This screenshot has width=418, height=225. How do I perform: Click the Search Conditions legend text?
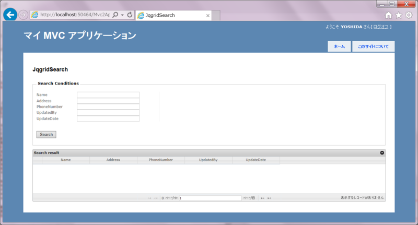click(x=59, y=84)
